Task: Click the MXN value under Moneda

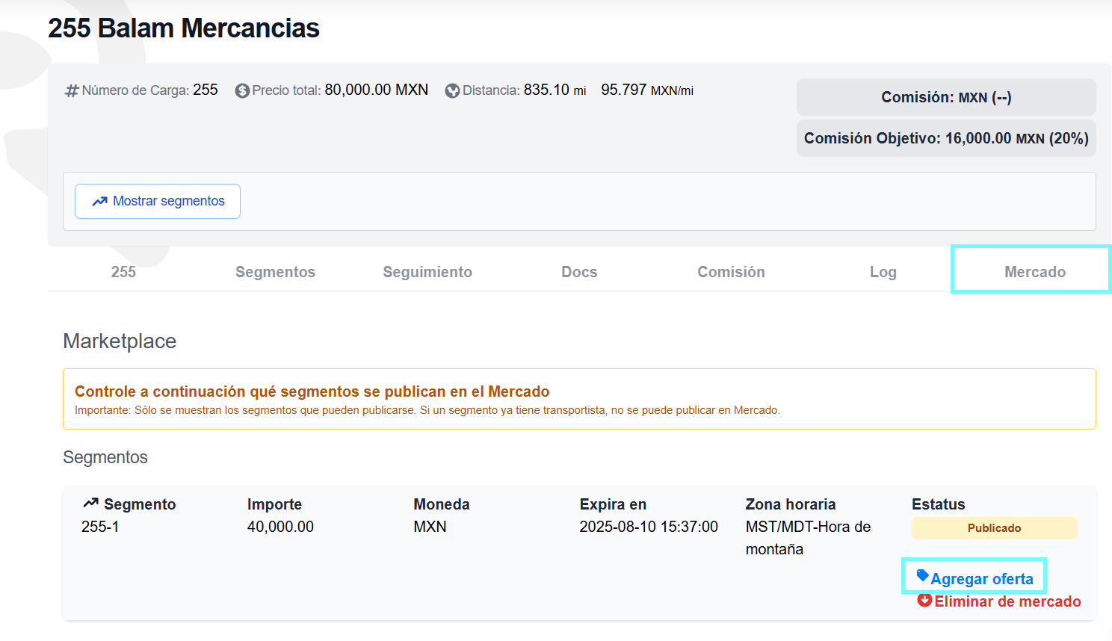Action: point(430,527)
